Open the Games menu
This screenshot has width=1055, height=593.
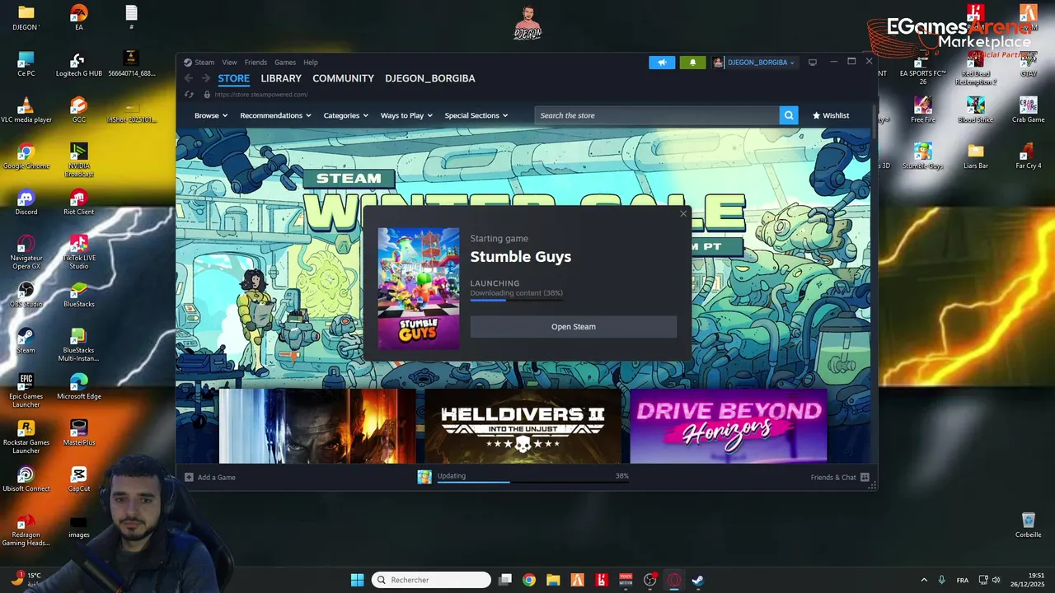pos(285,63)
